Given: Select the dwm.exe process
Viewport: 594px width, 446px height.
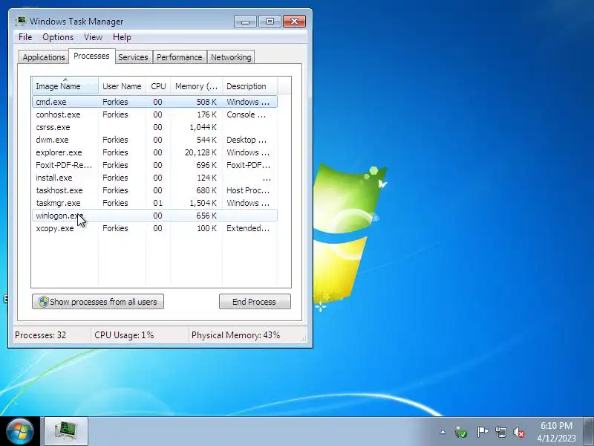Looking at the screenshot, I should (x=154, y=140).
